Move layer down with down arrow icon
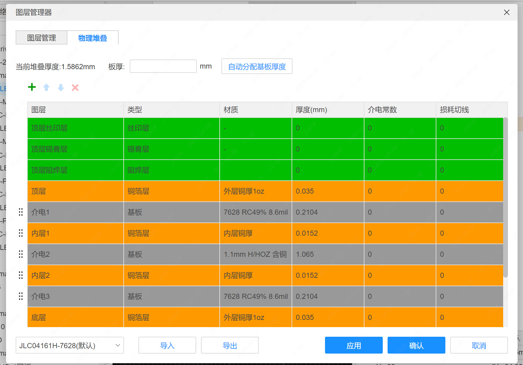523x365 pixels. (61, 87)
